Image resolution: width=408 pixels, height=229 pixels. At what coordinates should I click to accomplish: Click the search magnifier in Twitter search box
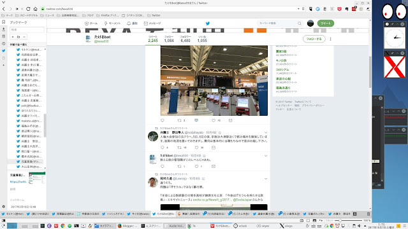tap(300, 24)
